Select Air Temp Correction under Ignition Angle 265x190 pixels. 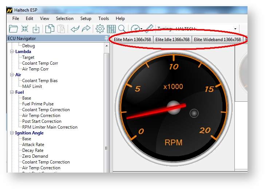point(41,168)
